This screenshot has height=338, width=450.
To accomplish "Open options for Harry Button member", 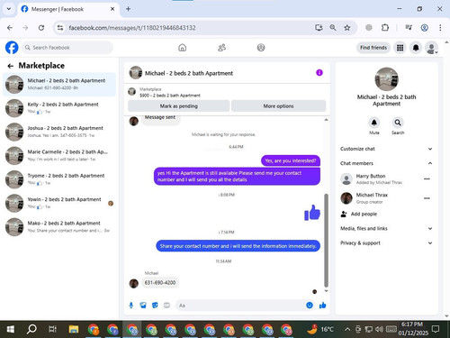I will [x=427, y=178].
